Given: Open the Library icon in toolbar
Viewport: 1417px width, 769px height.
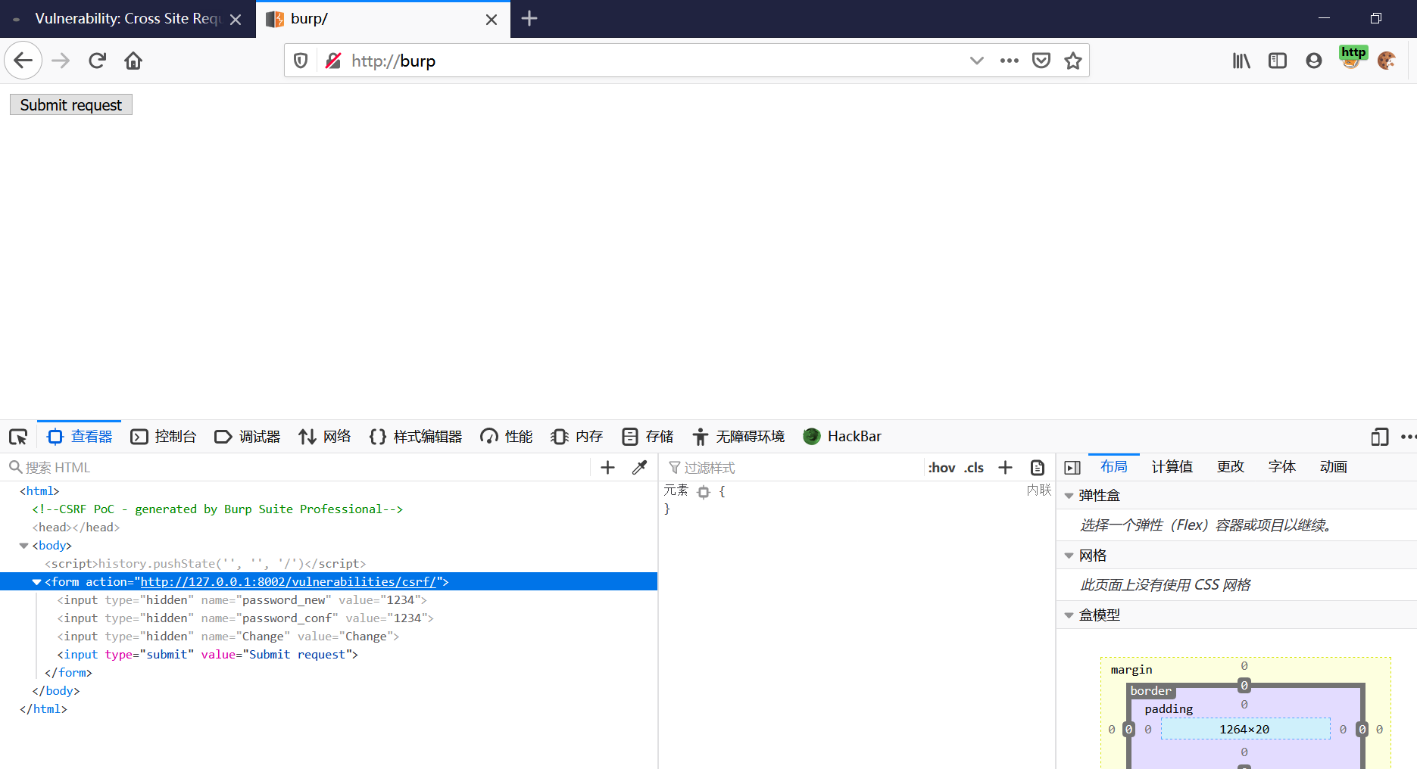Looking at the screenshot, I should click(x=1241, y=61).
